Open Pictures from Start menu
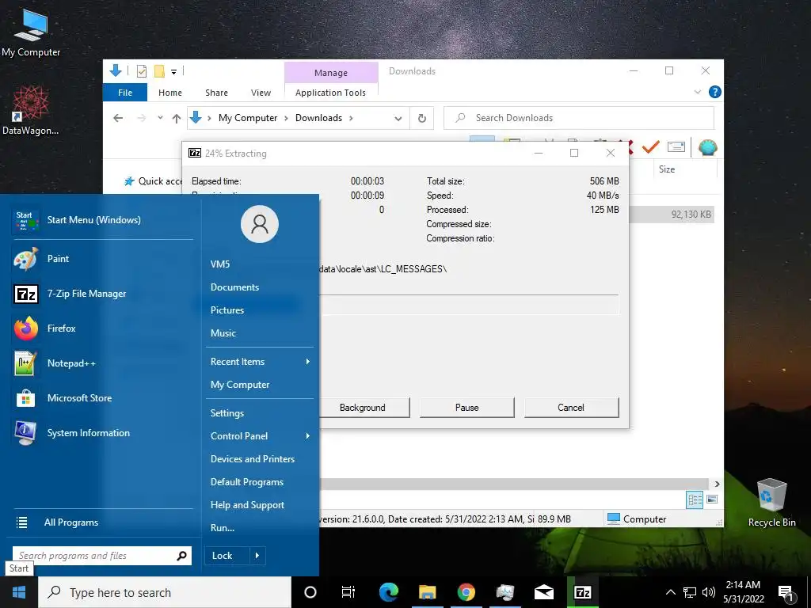The image size is (811, 608). point(227,310)
